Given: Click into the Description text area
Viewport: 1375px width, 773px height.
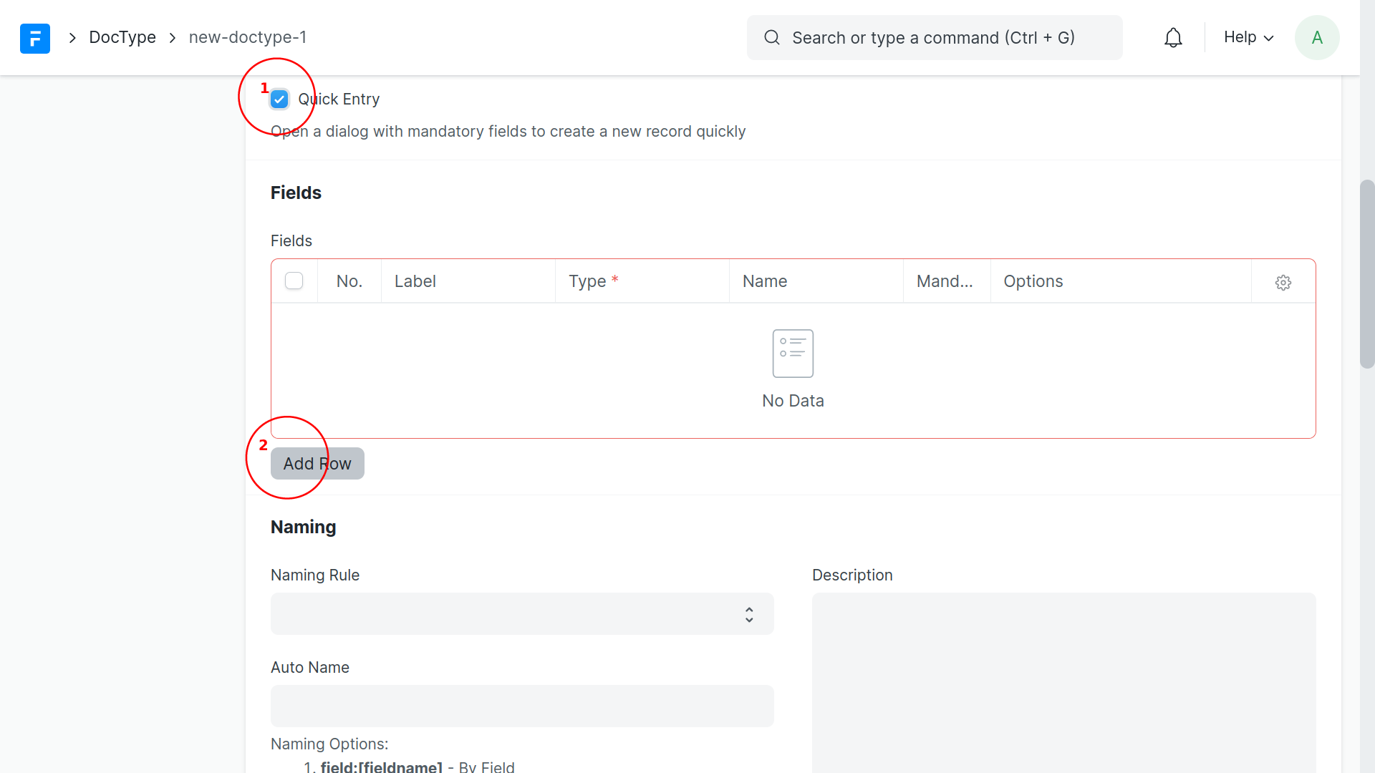Looking at the screenshot, I should 1063,680.
